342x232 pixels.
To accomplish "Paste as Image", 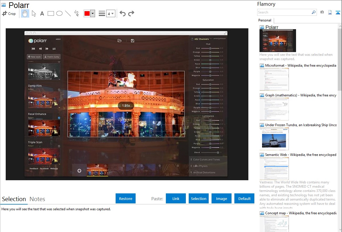I will pyautogui.click(x=221, y=199).
